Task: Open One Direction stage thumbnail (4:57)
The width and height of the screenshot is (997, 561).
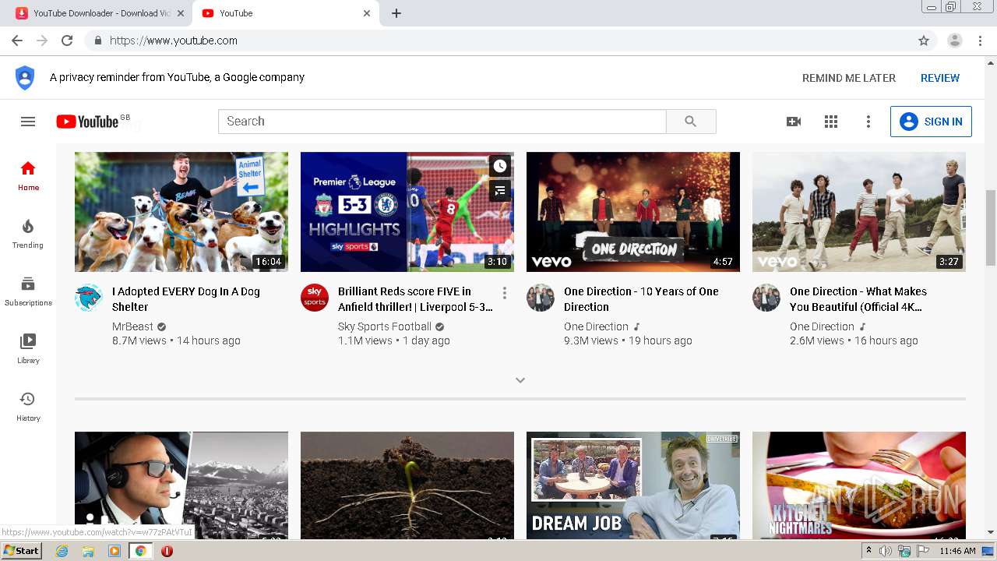Action: tap(633, 212)
